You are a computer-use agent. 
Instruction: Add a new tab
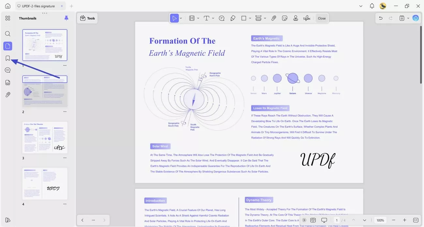(71, 6)
